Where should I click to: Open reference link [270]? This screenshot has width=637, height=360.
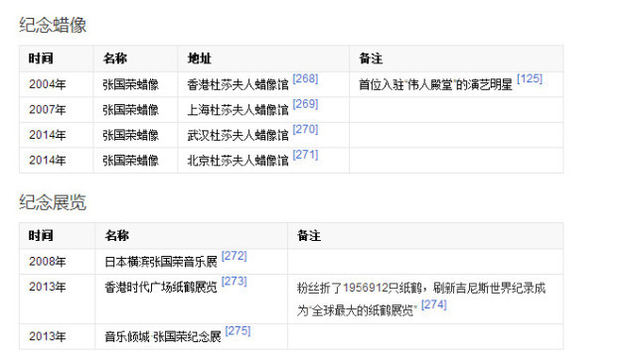tap(305, 129)
